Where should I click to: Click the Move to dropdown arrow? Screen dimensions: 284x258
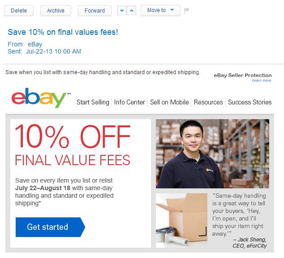[172, 10]
